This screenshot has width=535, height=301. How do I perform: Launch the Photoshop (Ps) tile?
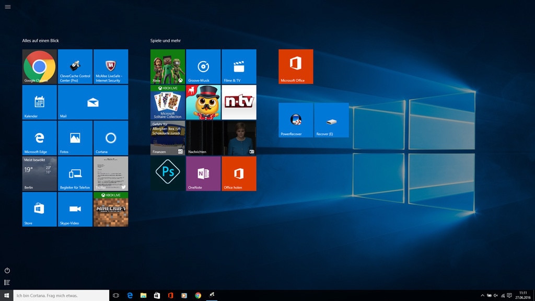pyautogui.click(x=168, y=173)
